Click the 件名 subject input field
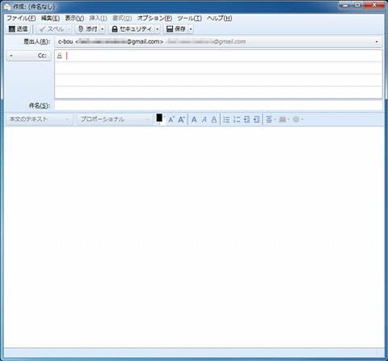Screen dimensions: 388x361 [x=218, y=105]
